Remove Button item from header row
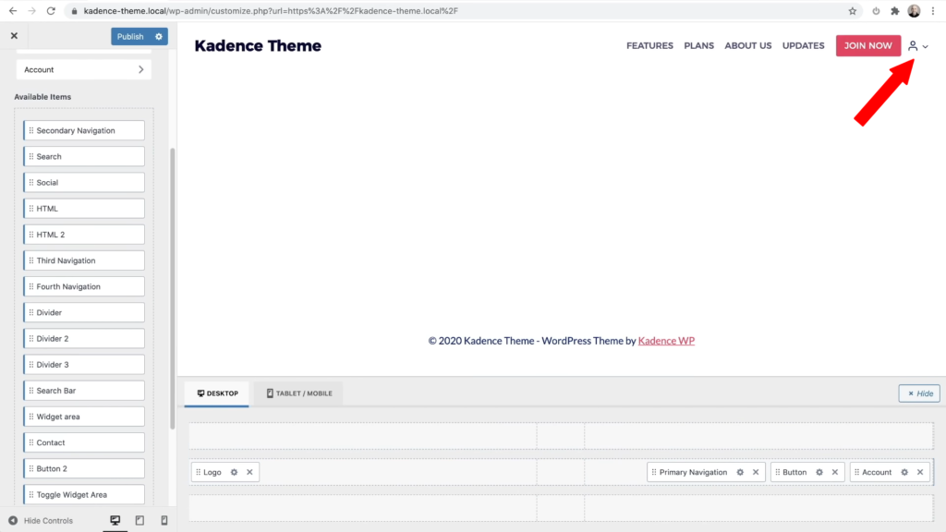The width and height of the screenshot is (946, 532). [835, 472]
